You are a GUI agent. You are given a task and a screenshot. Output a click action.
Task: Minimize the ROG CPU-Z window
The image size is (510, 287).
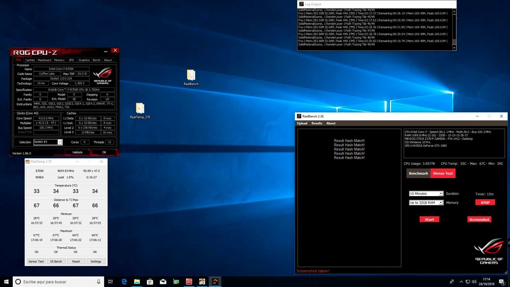(x=106, y=51)
